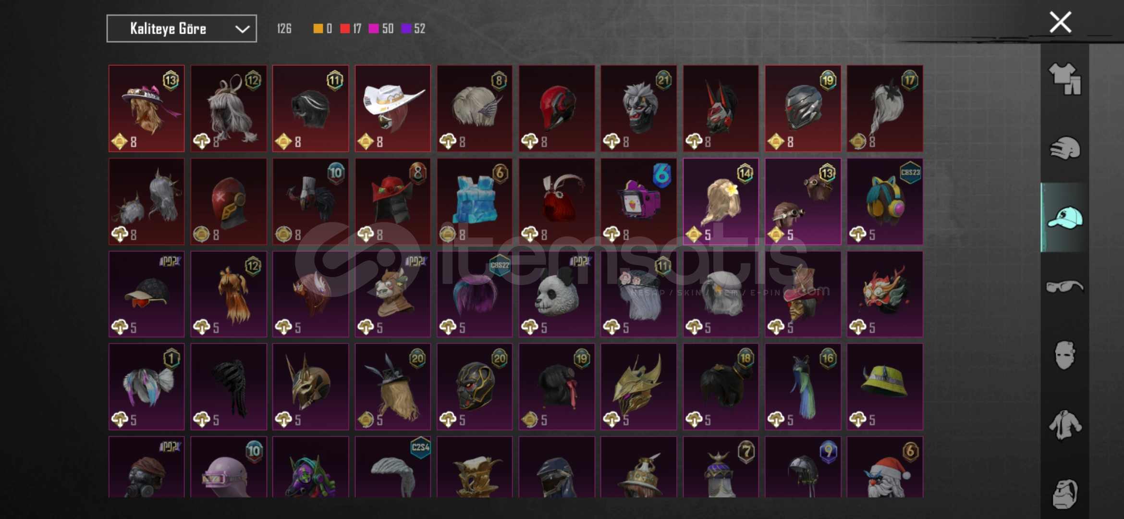Close the inventory with the X icon

click(x=1060, y=22)
